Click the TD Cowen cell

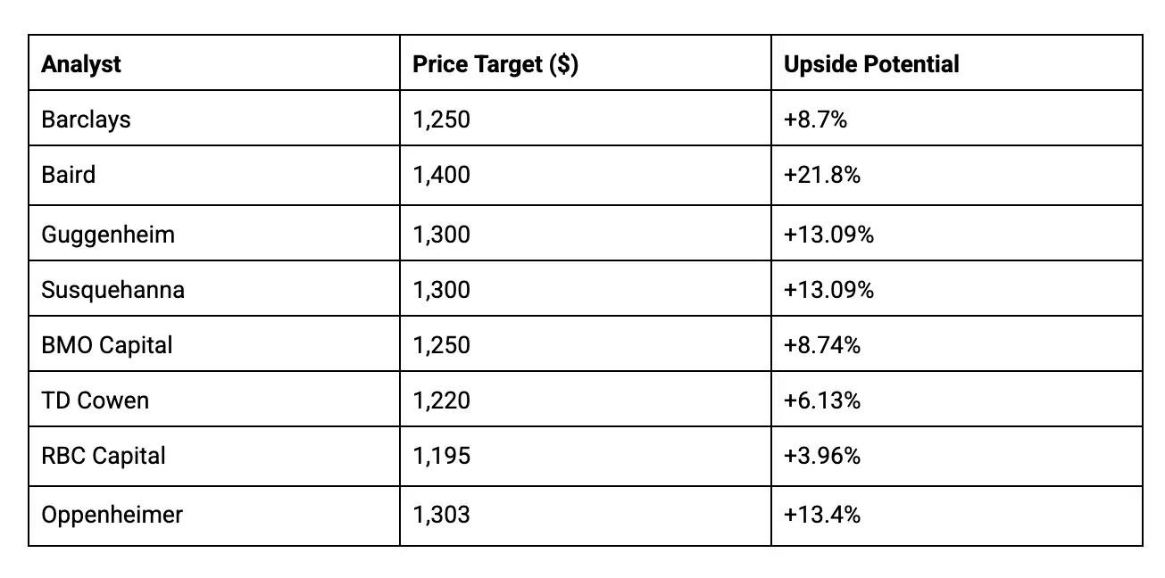pyautogui.click(x=96, y=400)
